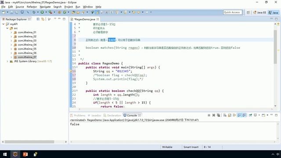This screenshot has height=158, width=281.
Task: Click the editor vertical scrollbar
Action: tap(275, 47)
